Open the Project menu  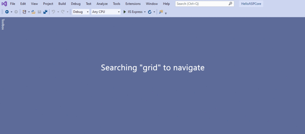click(x=48, y=4)
